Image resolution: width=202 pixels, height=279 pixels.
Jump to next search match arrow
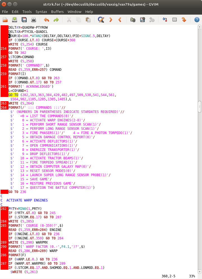click(x=111, y=20)
